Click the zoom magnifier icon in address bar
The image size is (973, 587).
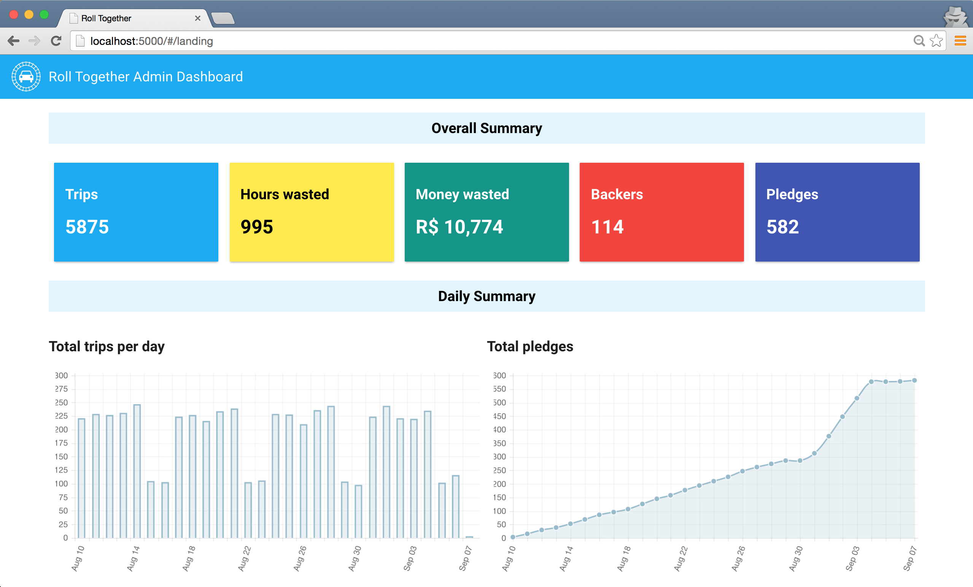tap(919, 41)
